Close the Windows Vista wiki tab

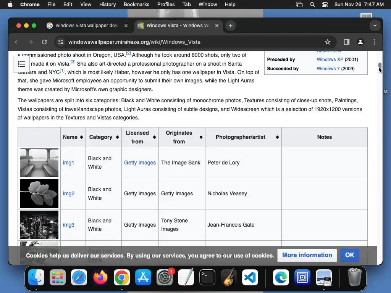[217, 26]
